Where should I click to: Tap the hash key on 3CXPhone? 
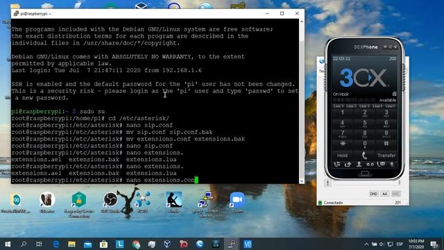pyautogui.click(x=386, y=144)
